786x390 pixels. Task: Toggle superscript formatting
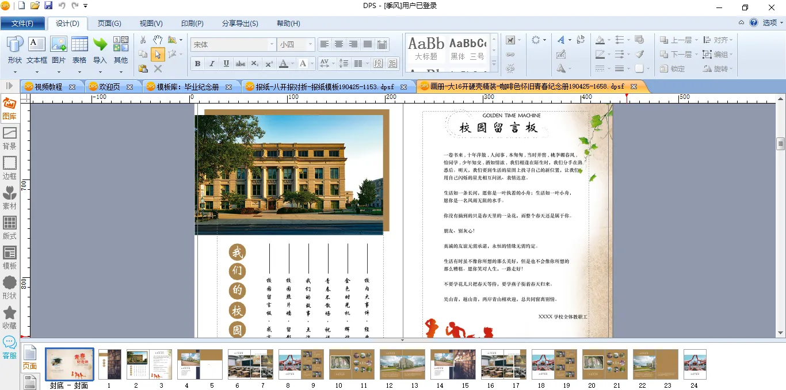[268, 63]
